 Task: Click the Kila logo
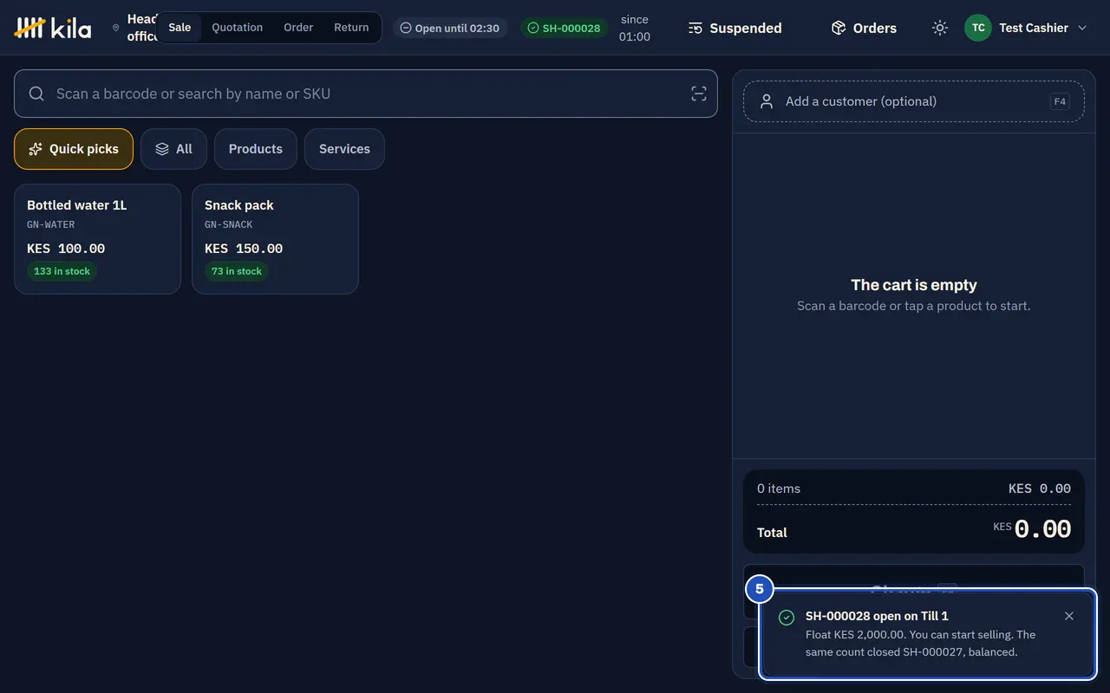pos(53,28)
